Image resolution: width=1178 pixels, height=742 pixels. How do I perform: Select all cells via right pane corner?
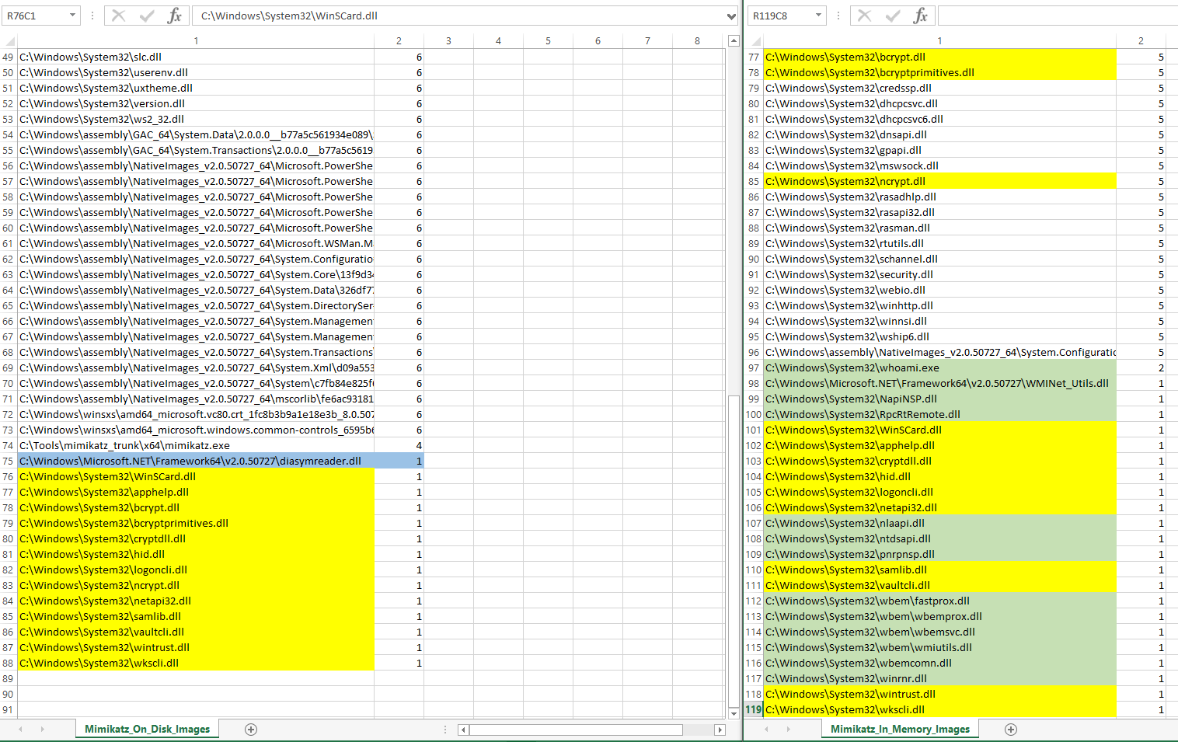pos(754,41)
